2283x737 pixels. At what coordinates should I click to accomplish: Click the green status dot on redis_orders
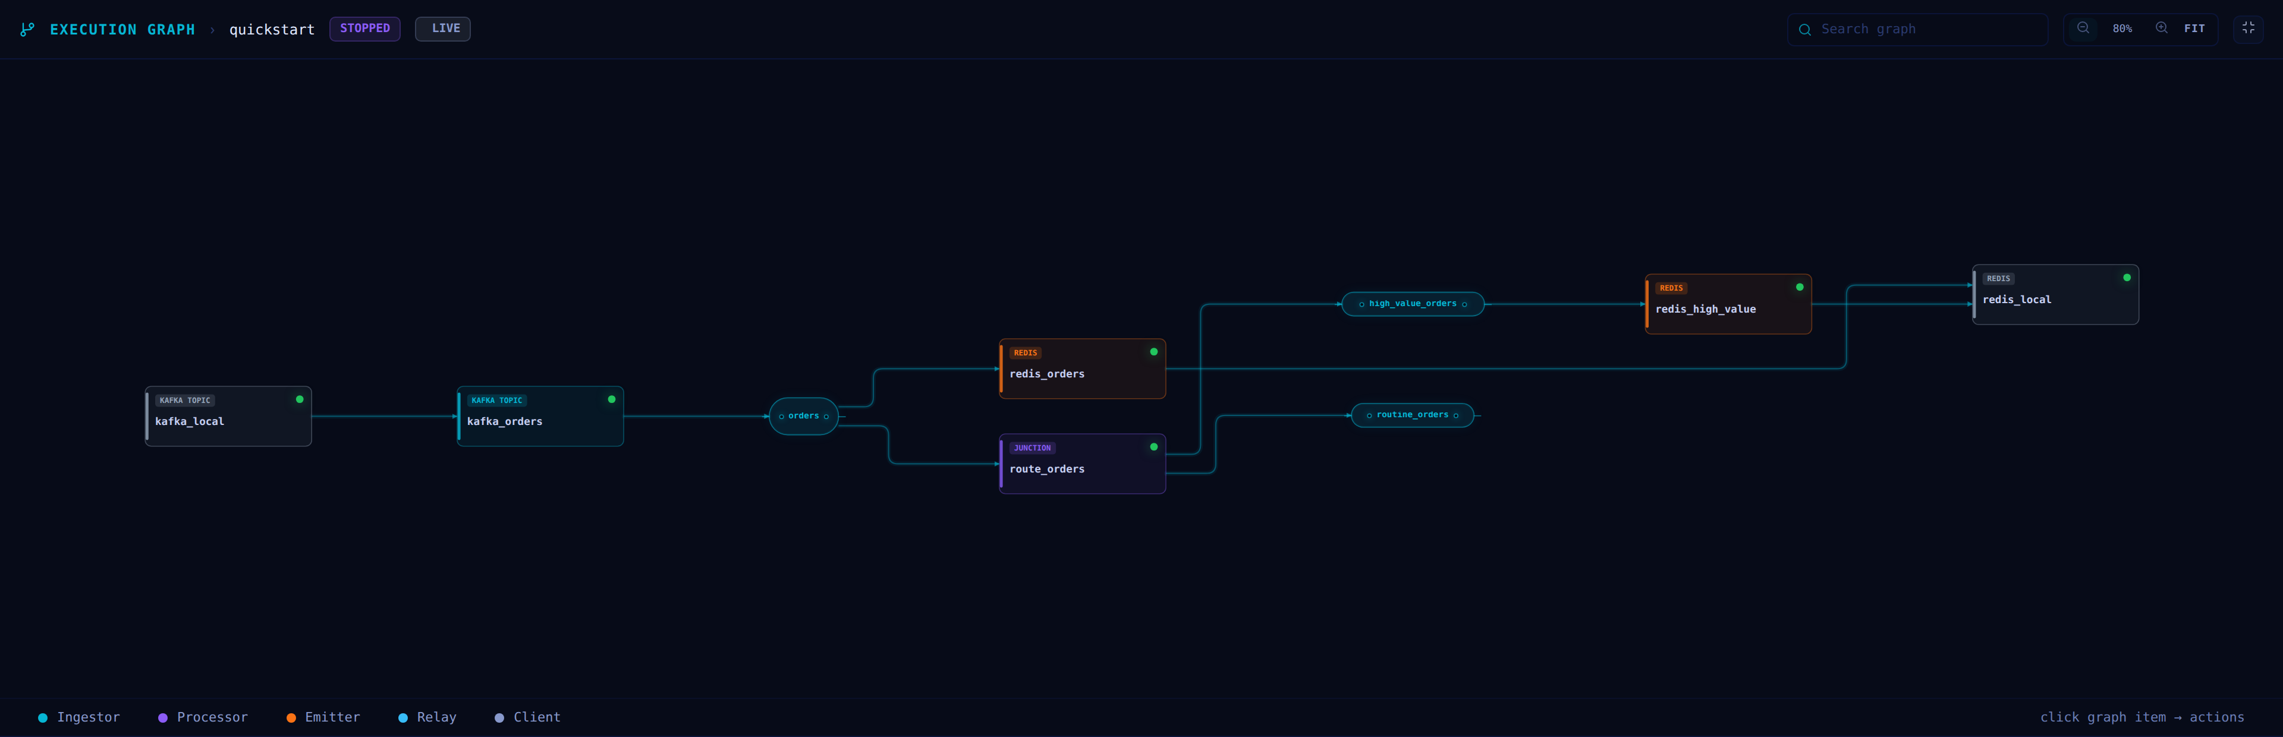pos(1154,352)
